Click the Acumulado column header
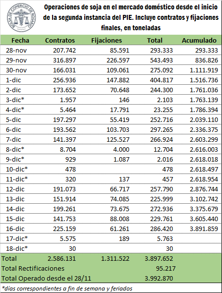Image resolution: width=222 pixels, height=293 pixels. point(199,40)
